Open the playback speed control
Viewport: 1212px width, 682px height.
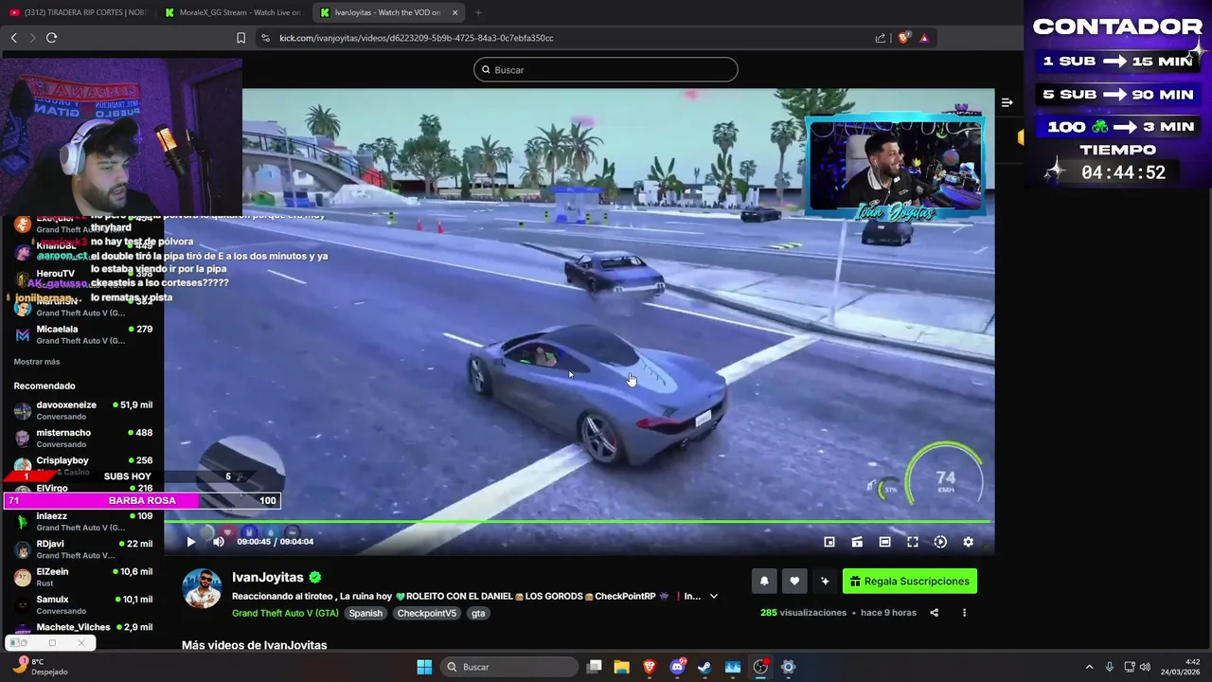pyautogui.click(x=940, y=542)
